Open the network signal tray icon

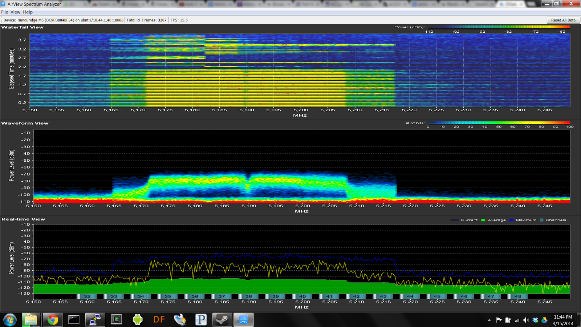517,320
